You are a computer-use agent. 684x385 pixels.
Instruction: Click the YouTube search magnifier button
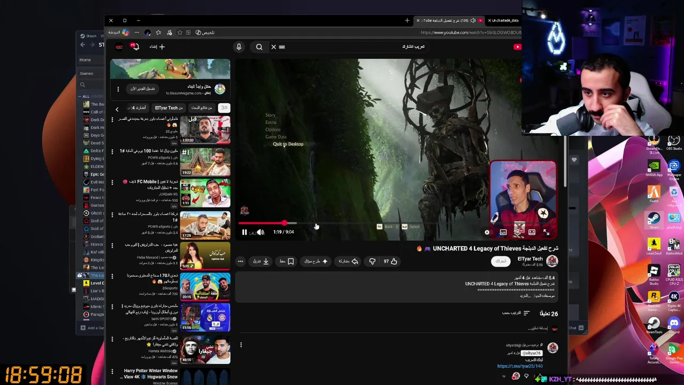[259, 47]
